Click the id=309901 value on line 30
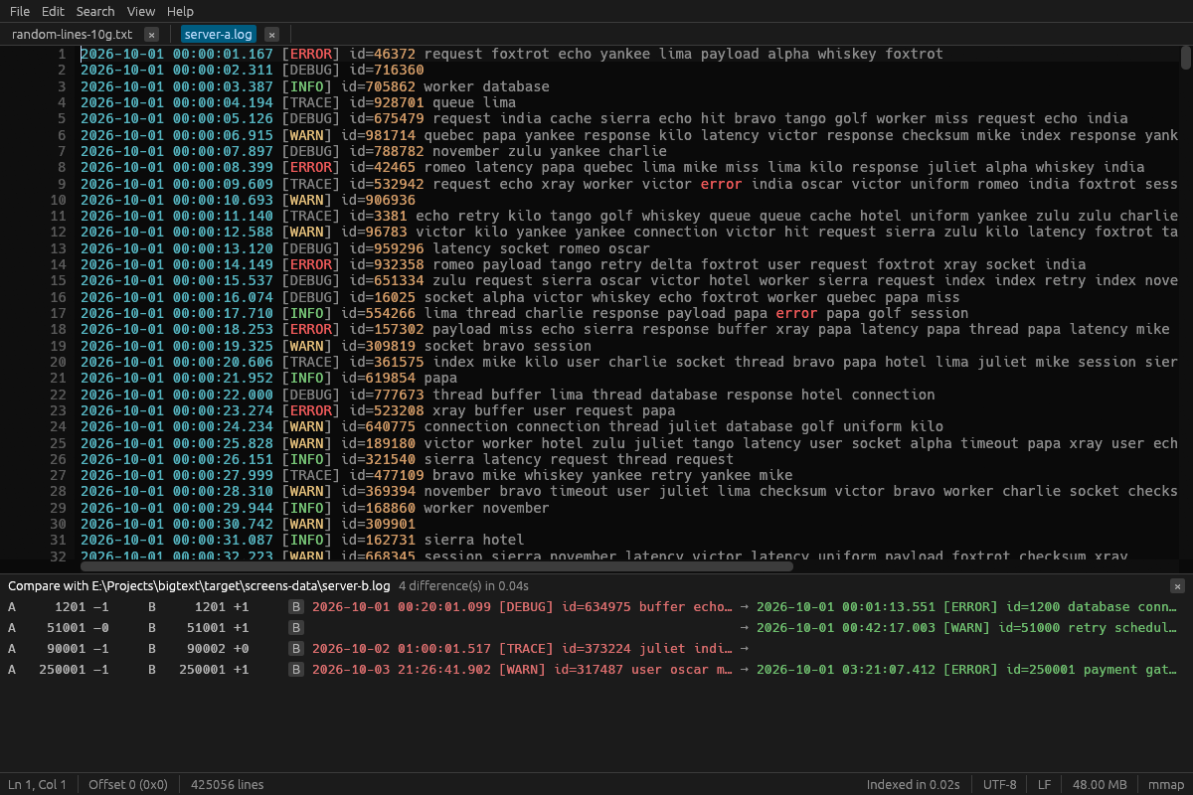1193x795 pixels. [378, 524]
